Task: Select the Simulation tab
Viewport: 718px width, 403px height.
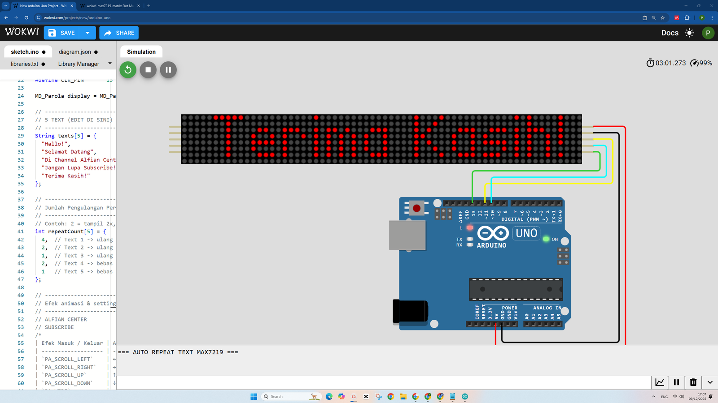Action: click(x=141, y=52)
